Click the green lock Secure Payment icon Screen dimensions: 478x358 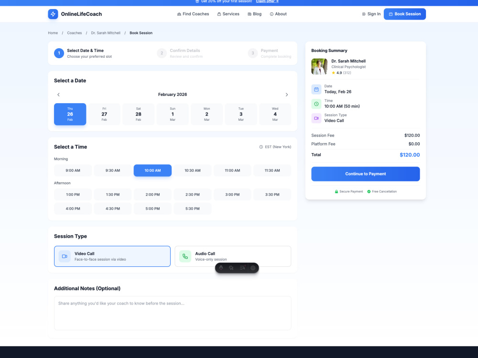pos(337,192)
